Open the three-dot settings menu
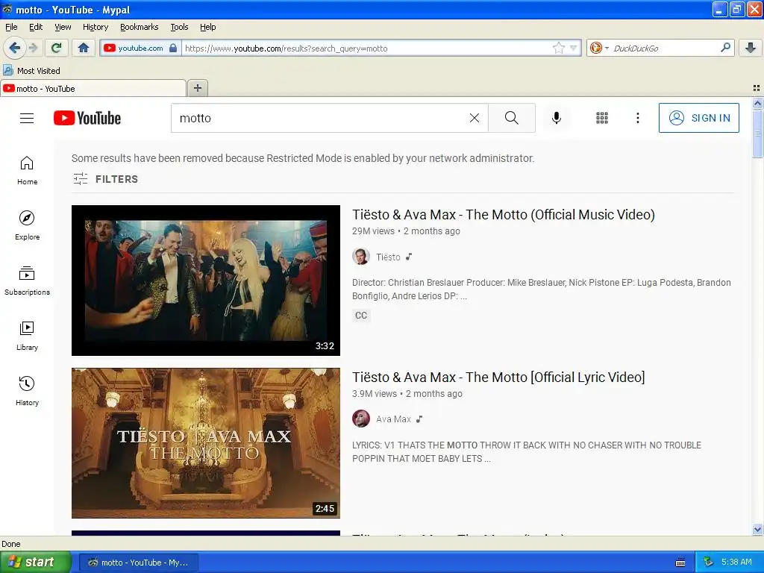Viewport: 764px width, 573px height. click(638, 118)
